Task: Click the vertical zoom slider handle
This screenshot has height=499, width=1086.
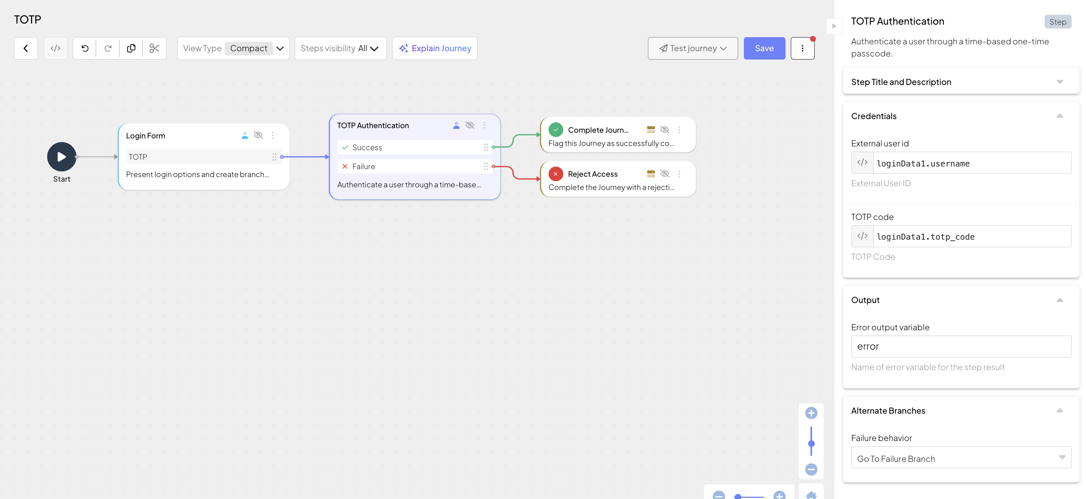Action: [x=811, y=443]
